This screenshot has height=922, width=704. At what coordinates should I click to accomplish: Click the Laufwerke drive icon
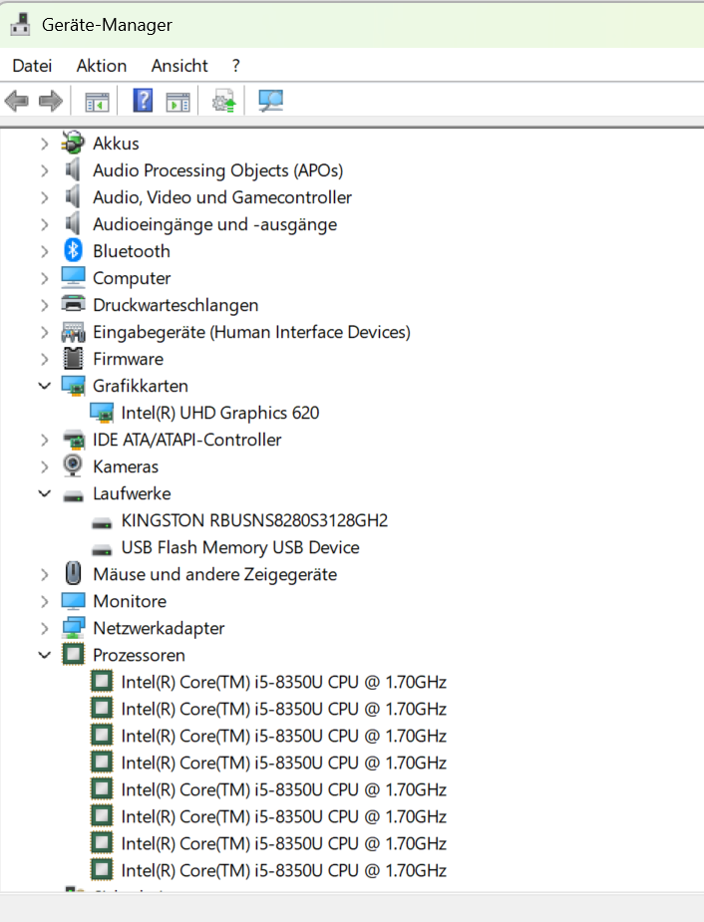coord(73,496)
